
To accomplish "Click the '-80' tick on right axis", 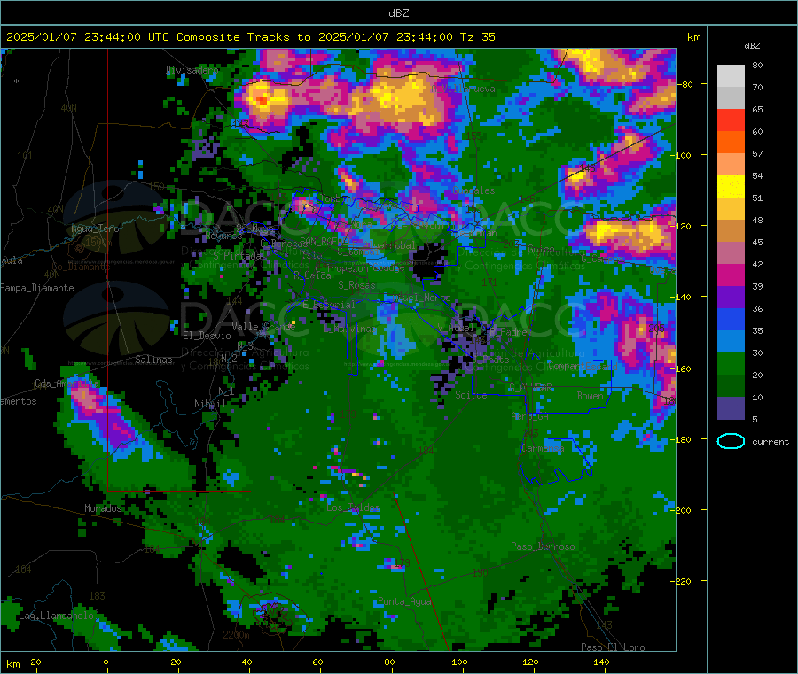I will click(x=686, y=84).
